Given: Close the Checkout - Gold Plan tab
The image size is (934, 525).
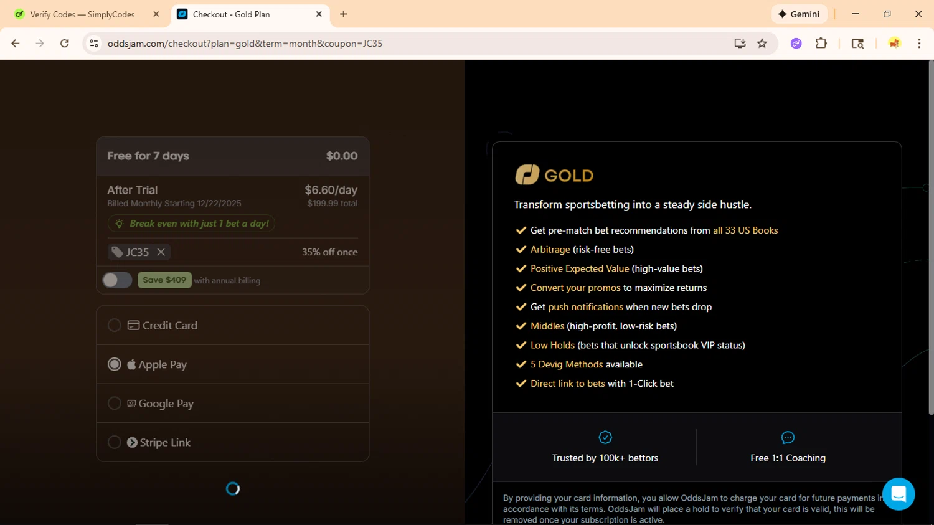Looking at the screenshot, I should coord(319,14).
